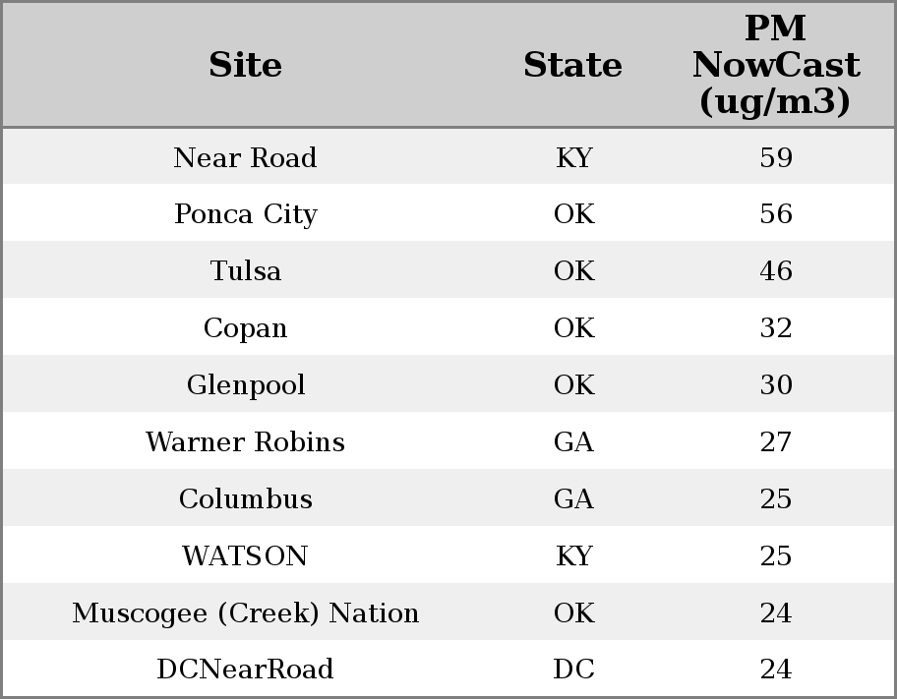
Task: Select the Near Road site cell
Action: coord(245,157)
